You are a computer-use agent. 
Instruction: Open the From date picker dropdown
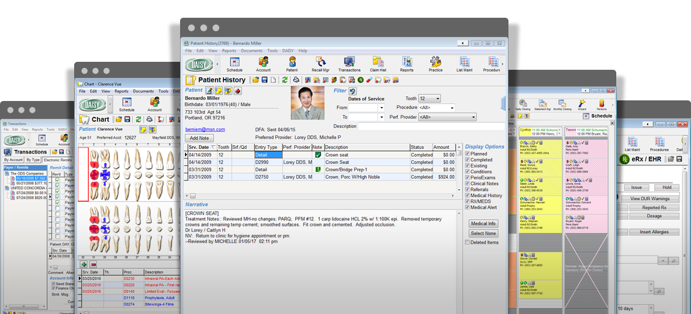point(382,108)
